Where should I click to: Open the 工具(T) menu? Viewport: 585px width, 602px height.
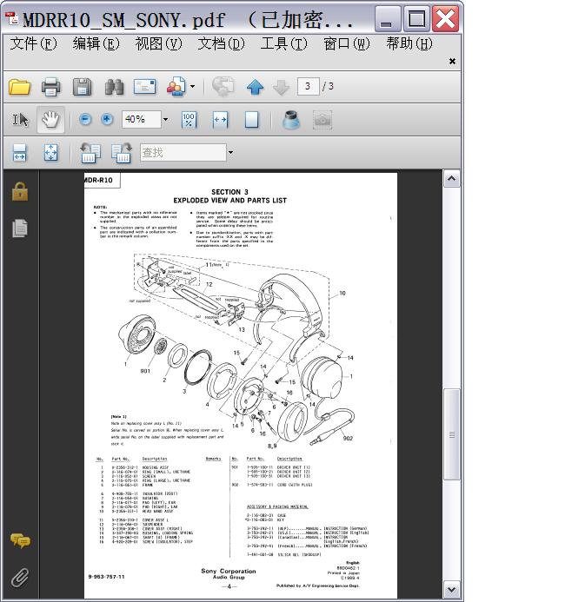point(284,43)
